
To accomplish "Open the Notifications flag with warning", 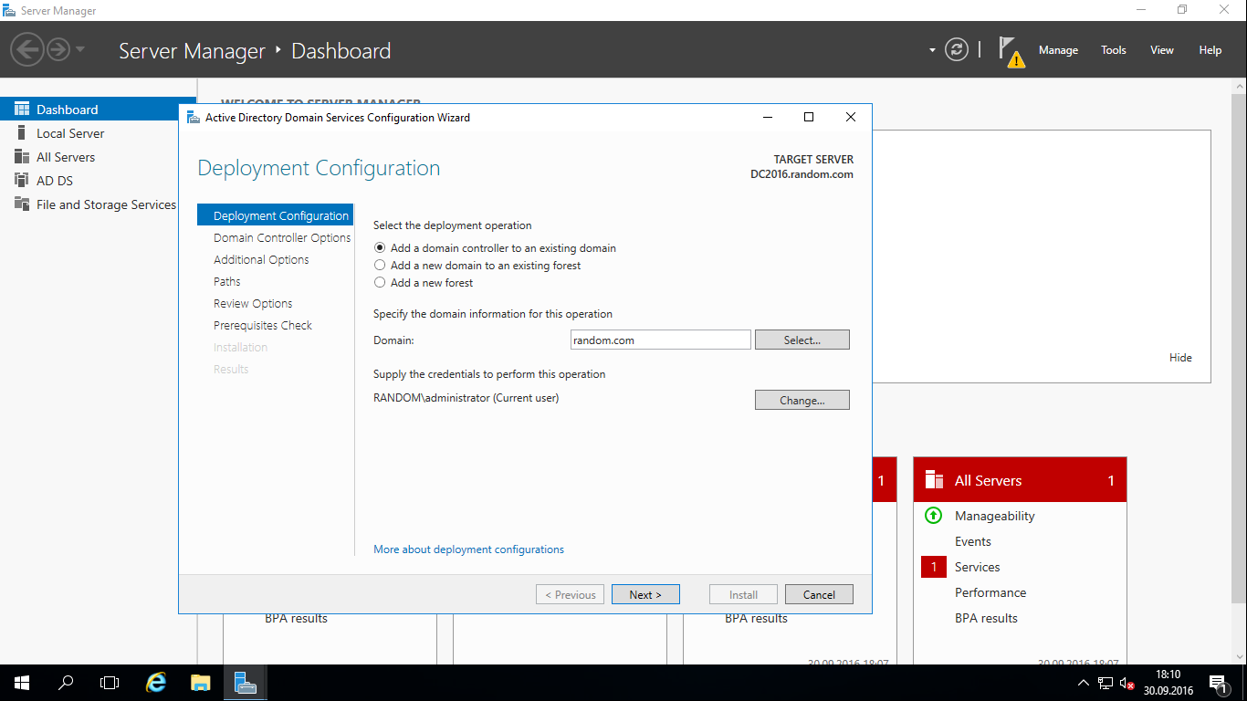I will tap(1011, 52).
